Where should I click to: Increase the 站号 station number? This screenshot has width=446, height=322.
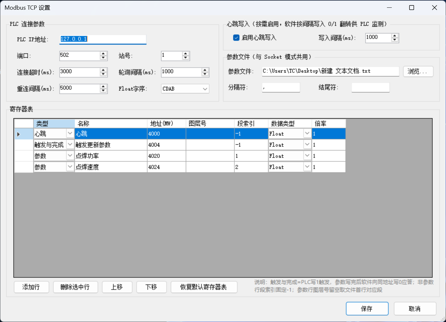coord(186,54)
